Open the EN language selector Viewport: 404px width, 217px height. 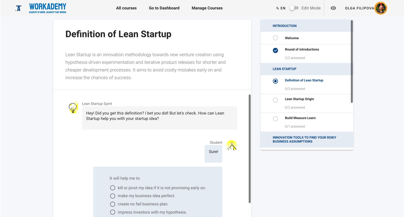click(x=283, y=8)
